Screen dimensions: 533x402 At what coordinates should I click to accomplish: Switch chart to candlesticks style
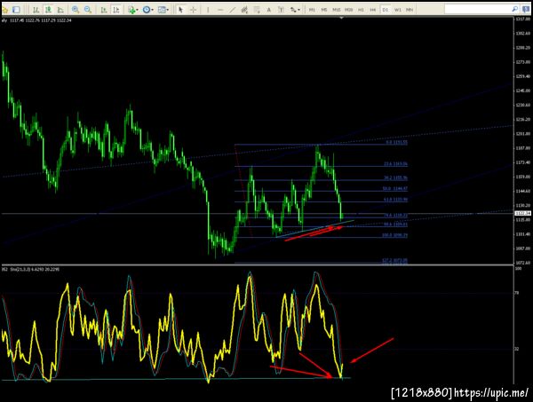tap(48, 10)
